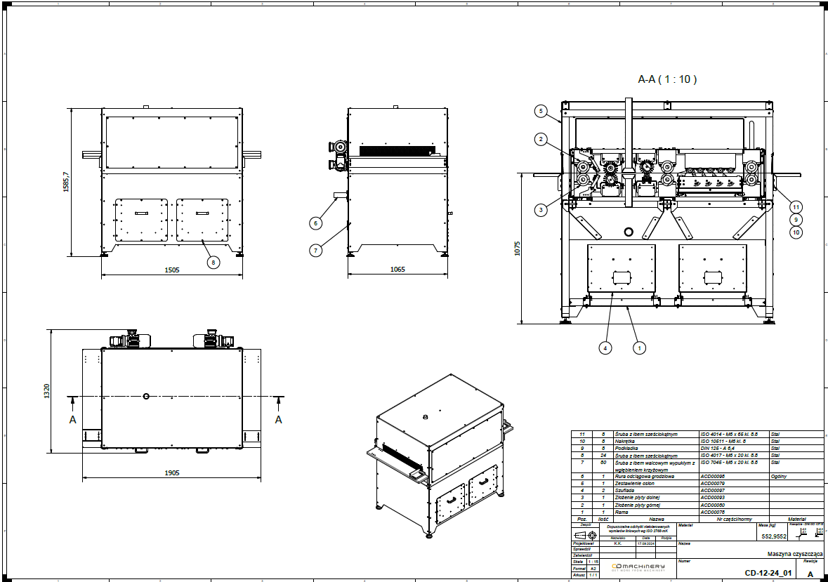
Task: Click the drawing title Maszyna czyszcząca
Action: click(795, 554)
